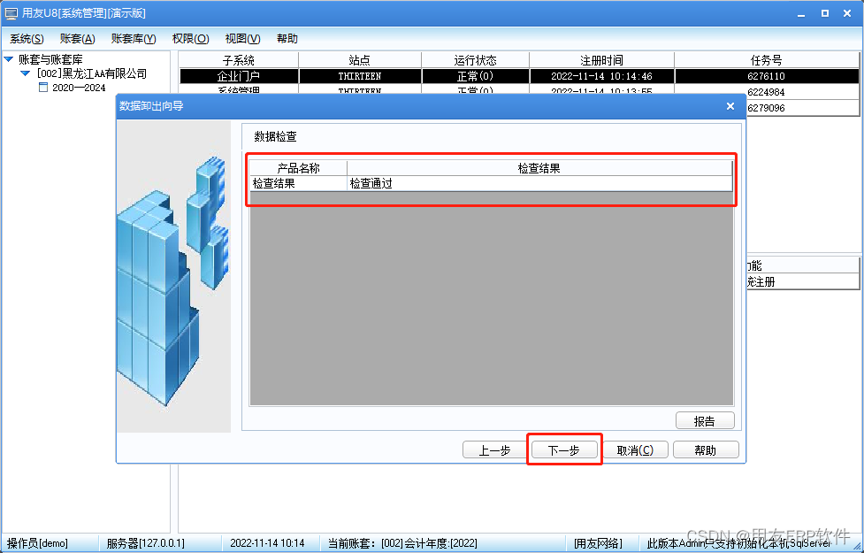Screen dimensions: 864x553
Task: Click task number 6279096
Action: 767,108
